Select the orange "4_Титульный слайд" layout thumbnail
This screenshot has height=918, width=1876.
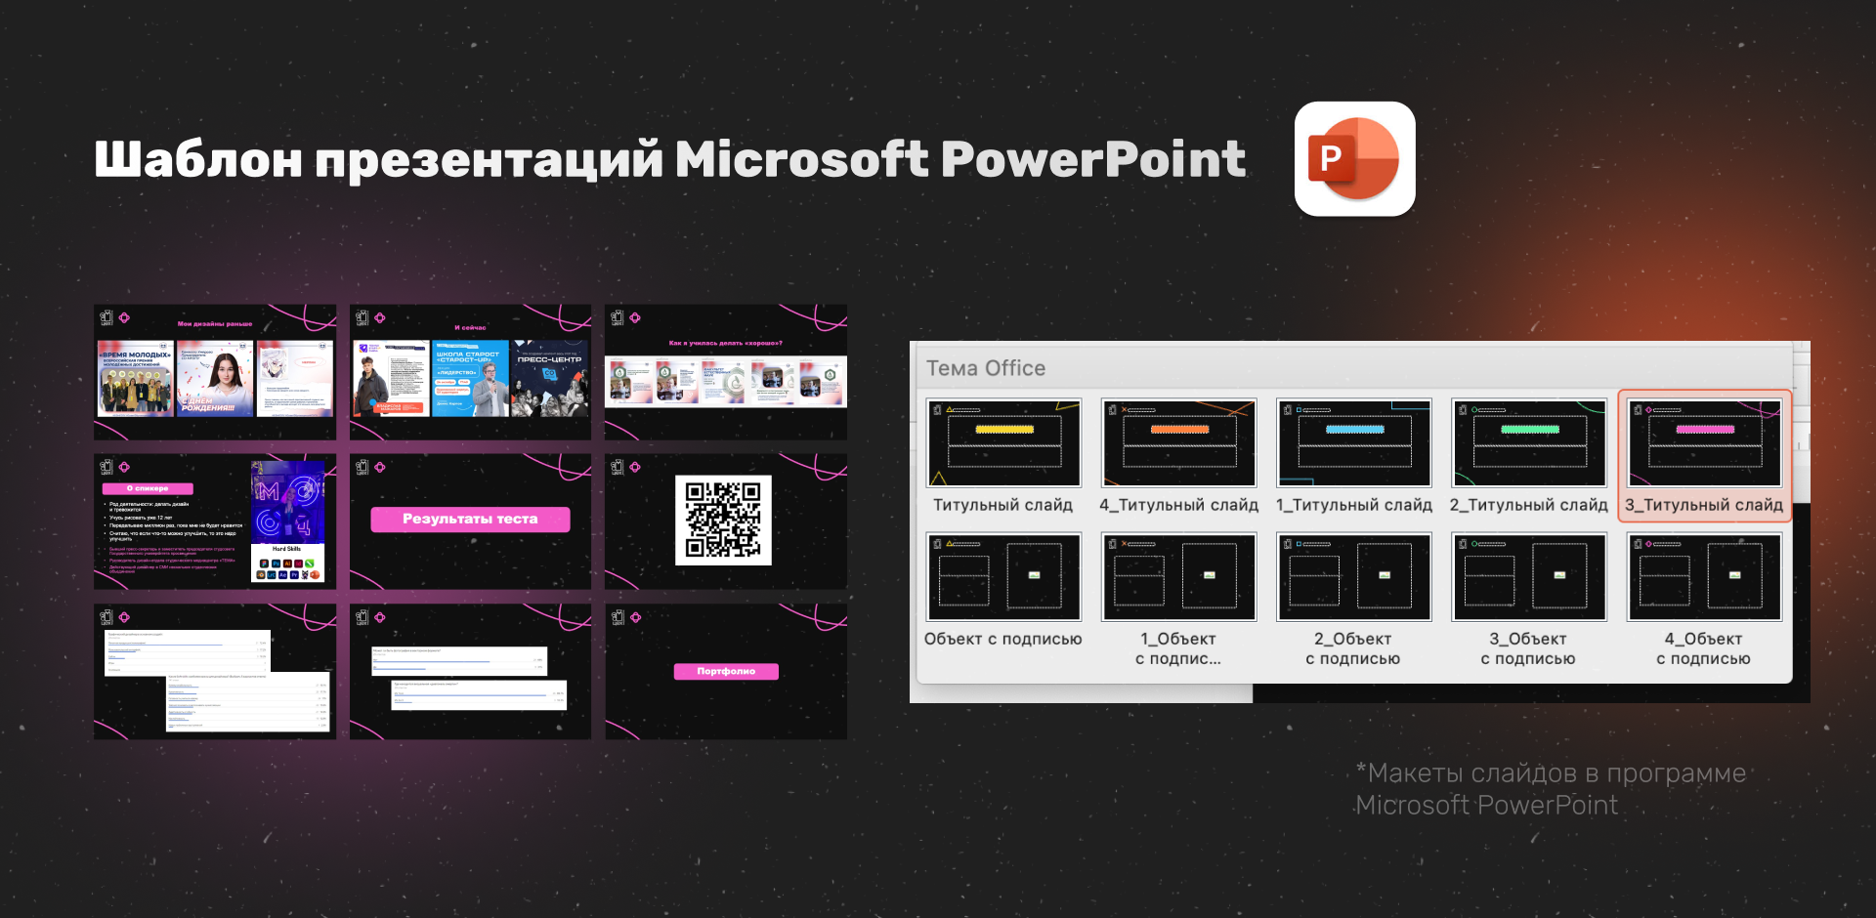[x=1179, y=442]
